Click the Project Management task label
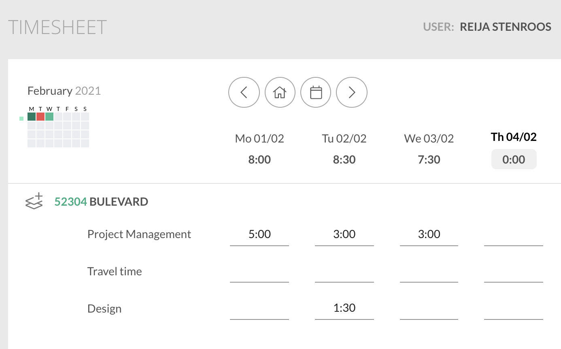The width and height of the screenshot is (561, 349). pos(139,234)
